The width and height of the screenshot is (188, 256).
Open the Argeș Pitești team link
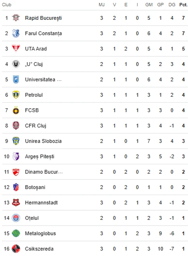tap(39, 157)
